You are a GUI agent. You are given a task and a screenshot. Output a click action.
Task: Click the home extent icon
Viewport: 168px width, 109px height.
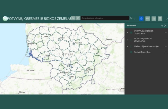[x=78, y=18]
